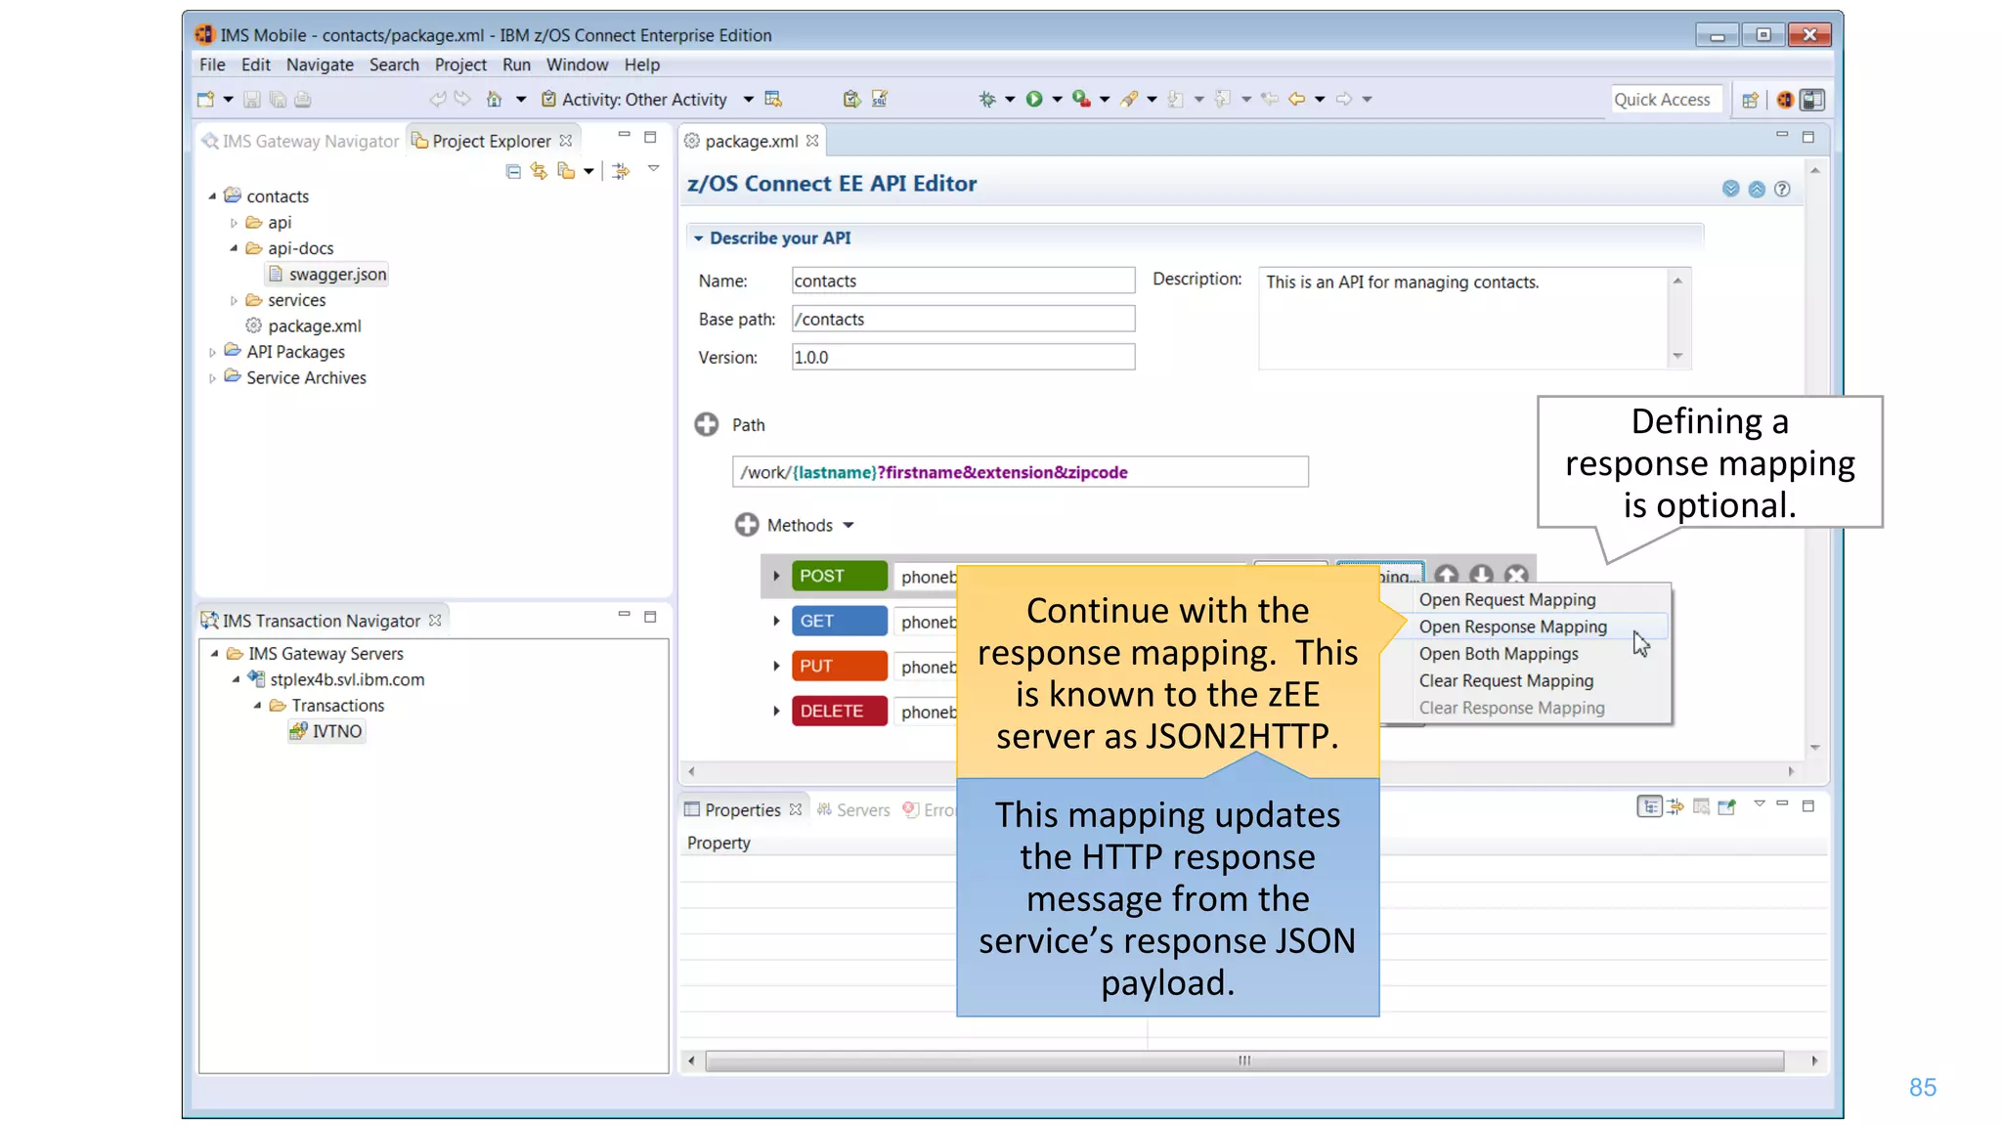
Task: Click the Add Methods plus icon
Action: point(747,525)
